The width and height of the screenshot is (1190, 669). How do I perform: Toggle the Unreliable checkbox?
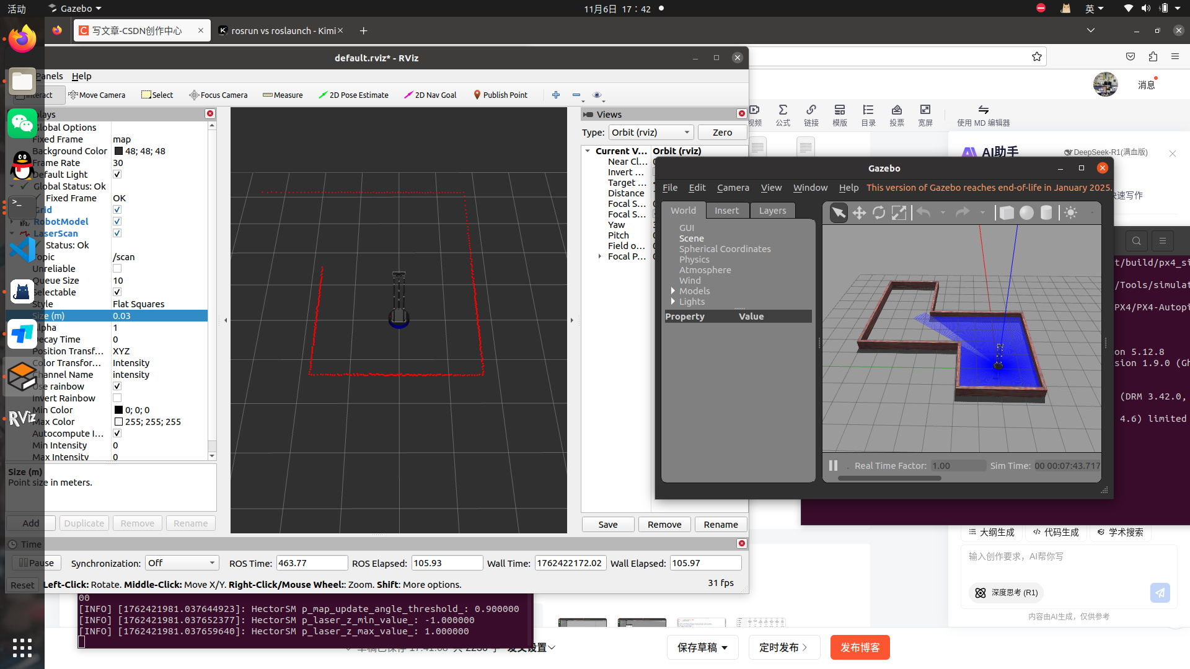pos(117,269)
